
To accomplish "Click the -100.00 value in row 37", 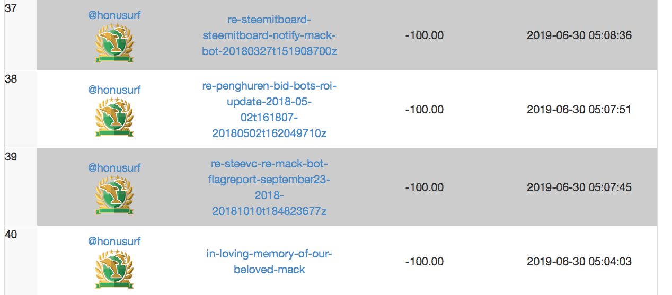I will (424, 36).
